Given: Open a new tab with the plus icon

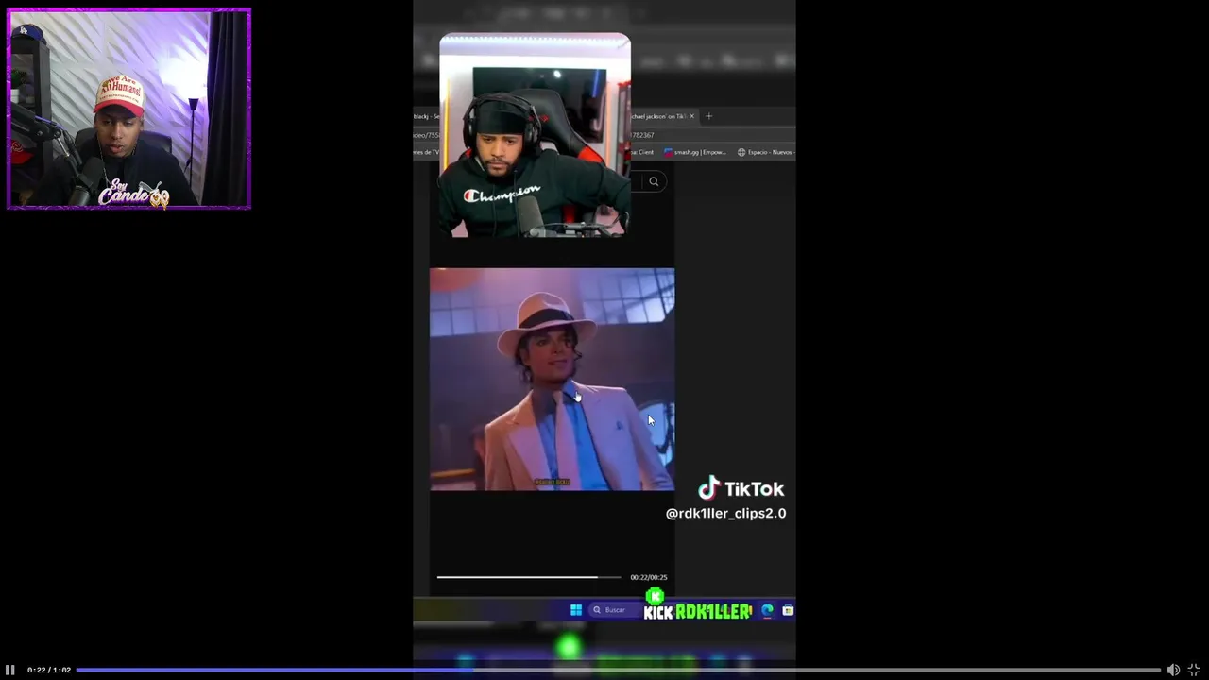Looking at the screenshot, I should [x=708, y=116].
